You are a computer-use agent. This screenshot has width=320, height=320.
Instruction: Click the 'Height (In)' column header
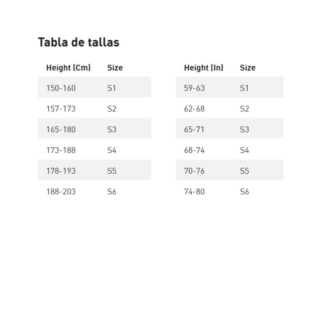(x=204, y=68)
